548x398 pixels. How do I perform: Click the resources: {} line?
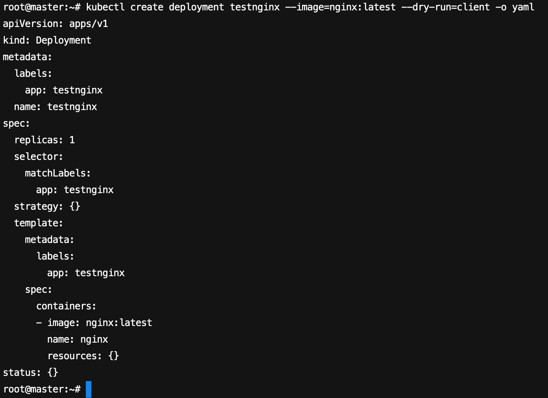point(83,356)
